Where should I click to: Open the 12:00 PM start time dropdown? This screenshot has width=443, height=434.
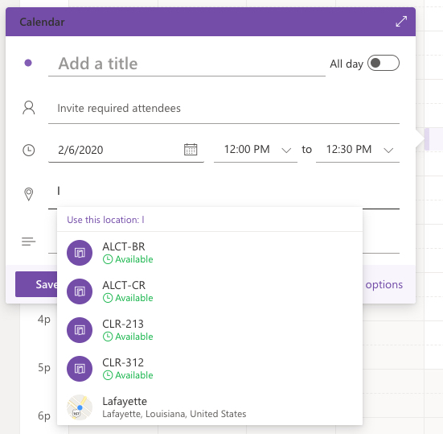click(256, 150)
